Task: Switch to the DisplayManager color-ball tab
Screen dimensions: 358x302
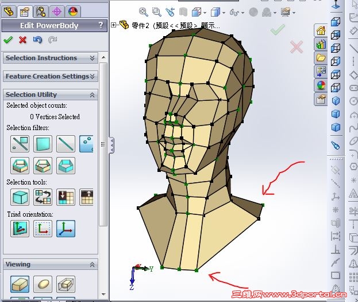Action: (73, 11)
